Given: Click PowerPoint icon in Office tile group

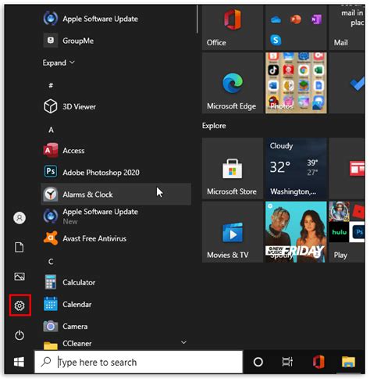Looking at the screenshot, I should coord(296,20).
